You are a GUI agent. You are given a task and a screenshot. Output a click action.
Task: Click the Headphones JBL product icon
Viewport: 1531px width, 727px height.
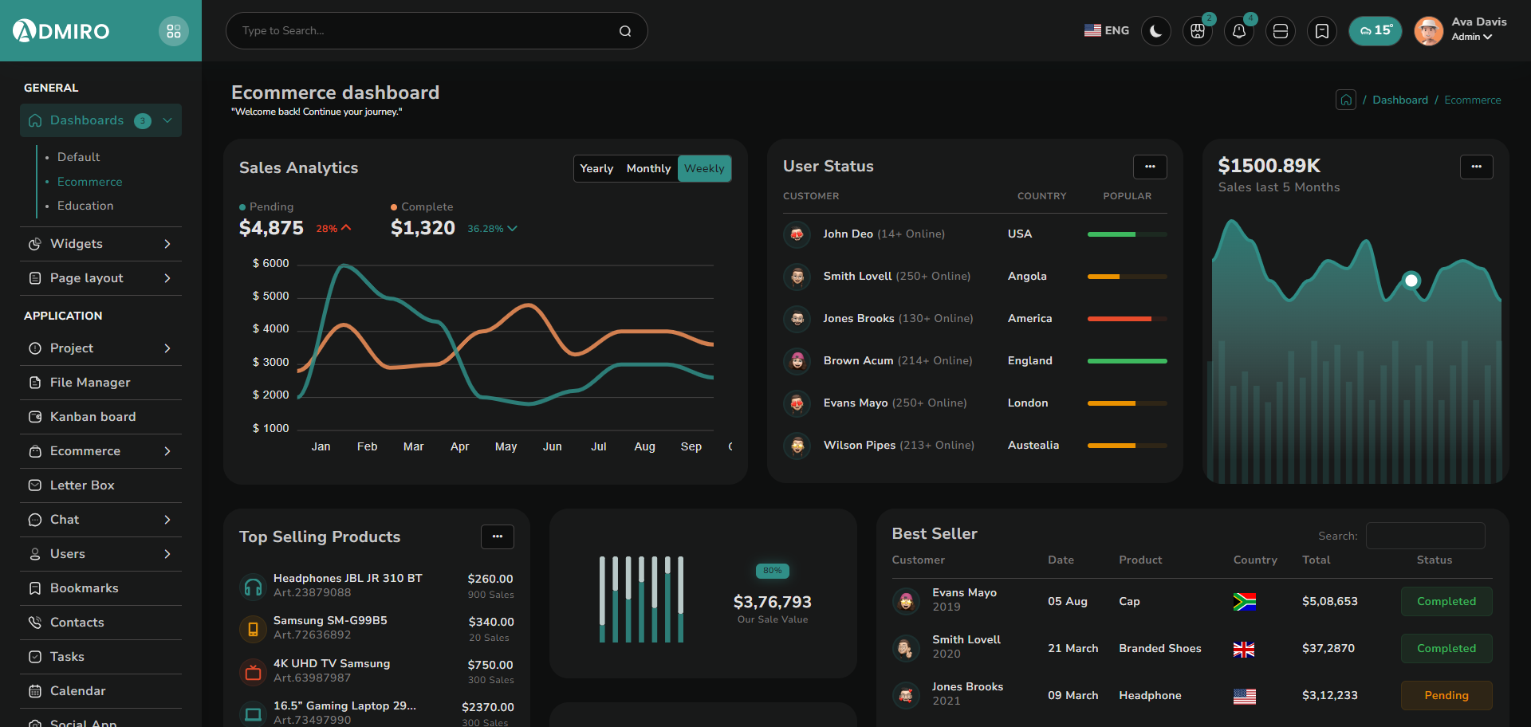[253, 587]
